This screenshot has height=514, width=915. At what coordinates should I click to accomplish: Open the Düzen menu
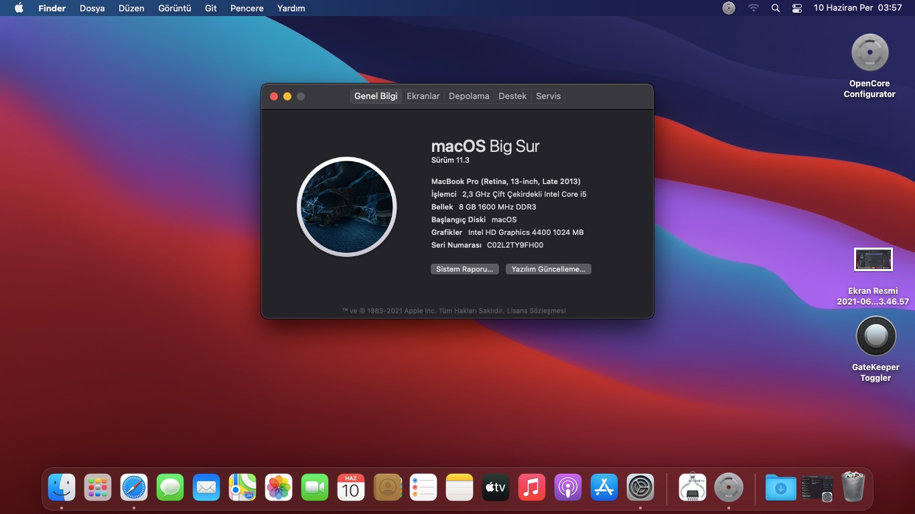coord(131,8)
